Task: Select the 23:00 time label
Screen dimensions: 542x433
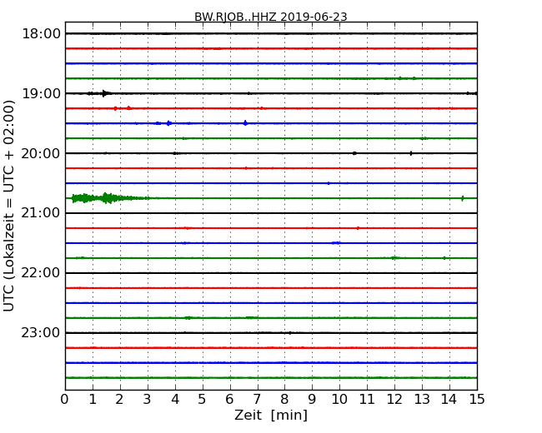Action: click(x=41, y=332)
